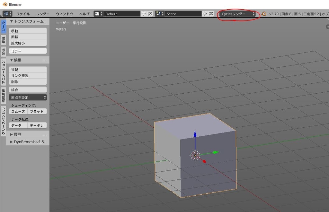
Task: Click the トランスフォーム panel drag grip
Action: 45,21
